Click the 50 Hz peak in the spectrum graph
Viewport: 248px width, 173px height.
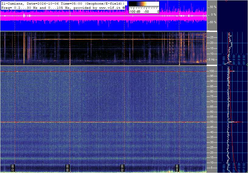[236, 122]
